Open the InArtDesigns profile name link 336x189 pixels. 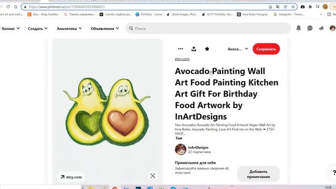(x=198, y=148)
